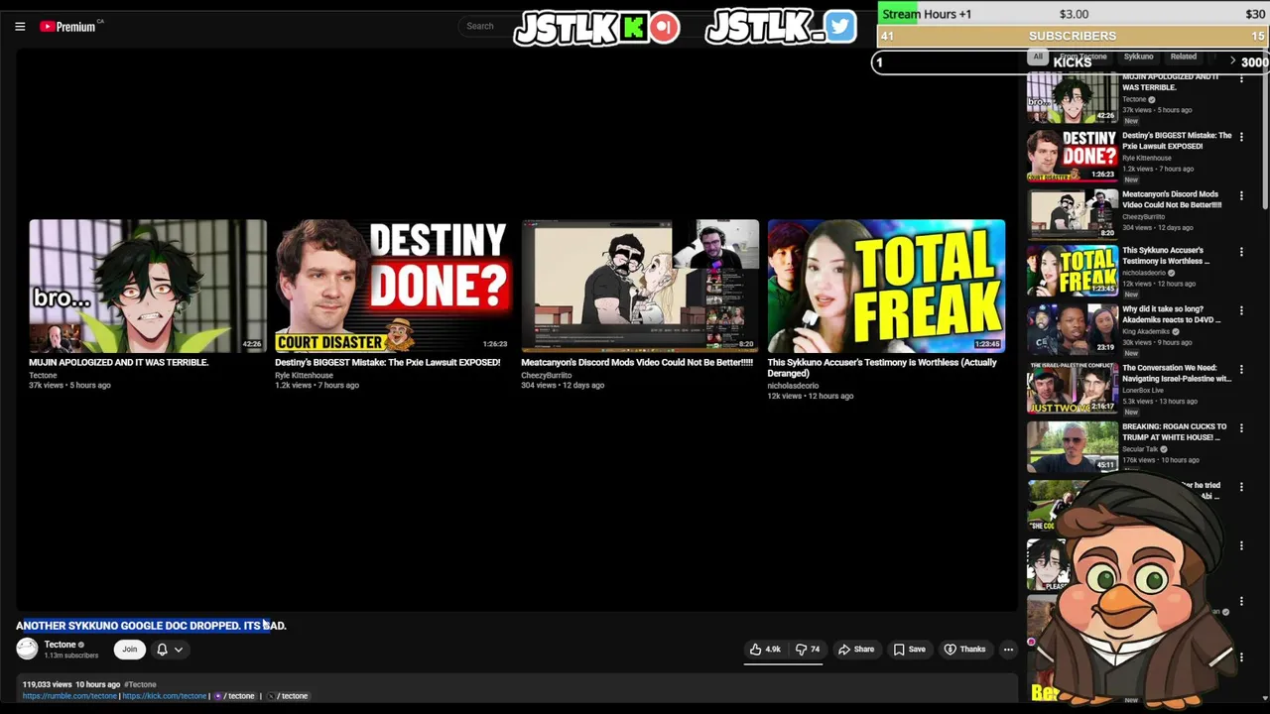Open end-screen Meatcanyon Discord Mods thumbnail
Screen dimensions: 1270x714
point(640,286)
